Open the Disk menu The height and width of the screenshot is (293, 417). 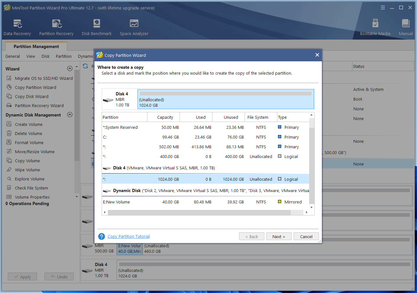click(45, 56)
